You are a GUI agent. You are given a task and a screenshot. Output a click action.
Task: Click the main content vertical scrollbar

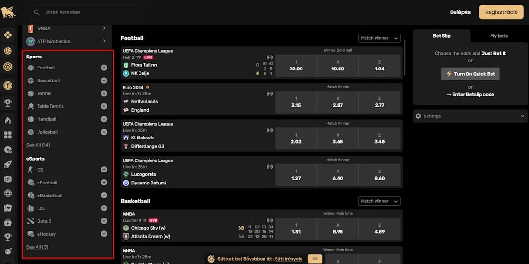(404, 58)
